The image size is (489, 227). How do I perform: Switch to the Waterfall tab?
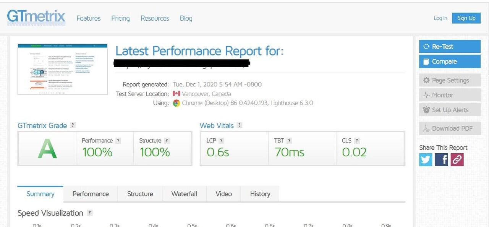click(184, 194)
